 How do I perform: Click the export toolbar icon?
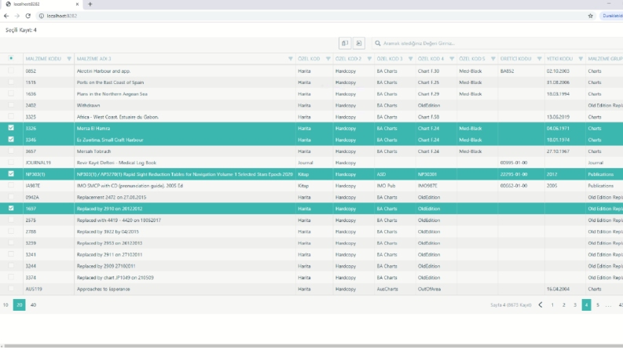coord(359,43)
